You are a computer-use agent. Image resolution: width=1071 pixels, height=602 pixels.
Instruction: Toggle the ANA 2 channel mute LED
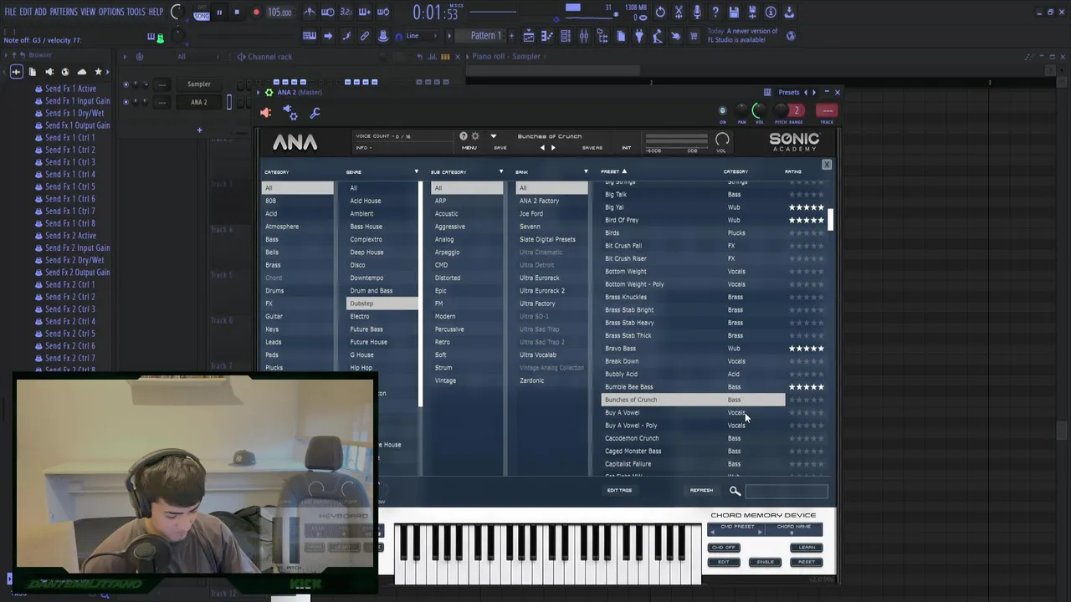pyautogui.click(x=126, y=102)
